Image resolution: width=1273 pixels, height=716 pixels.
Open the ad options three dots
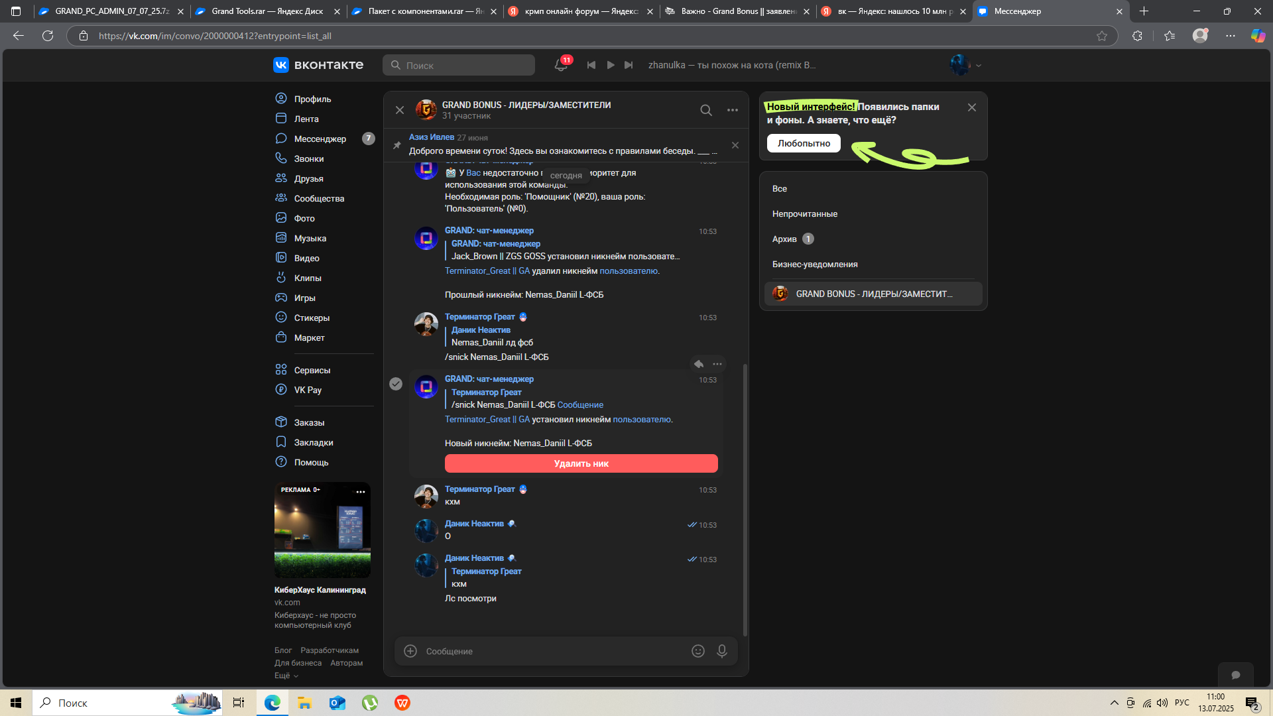click(x=361, y=492)
